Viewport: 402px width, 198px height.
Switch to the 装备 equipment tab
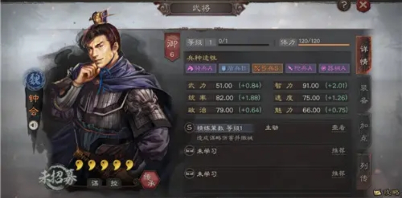[364, 95]
